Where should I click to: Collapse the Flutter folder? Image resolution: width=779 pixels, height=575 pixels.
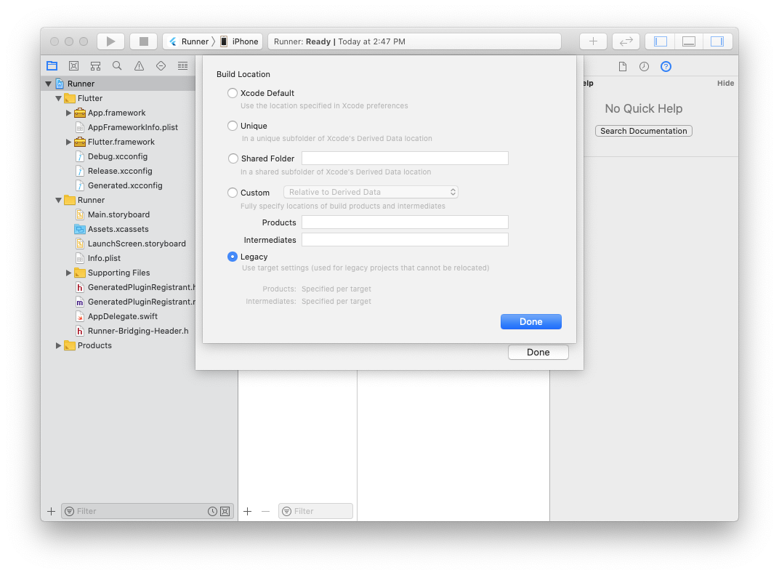(59, 98)
